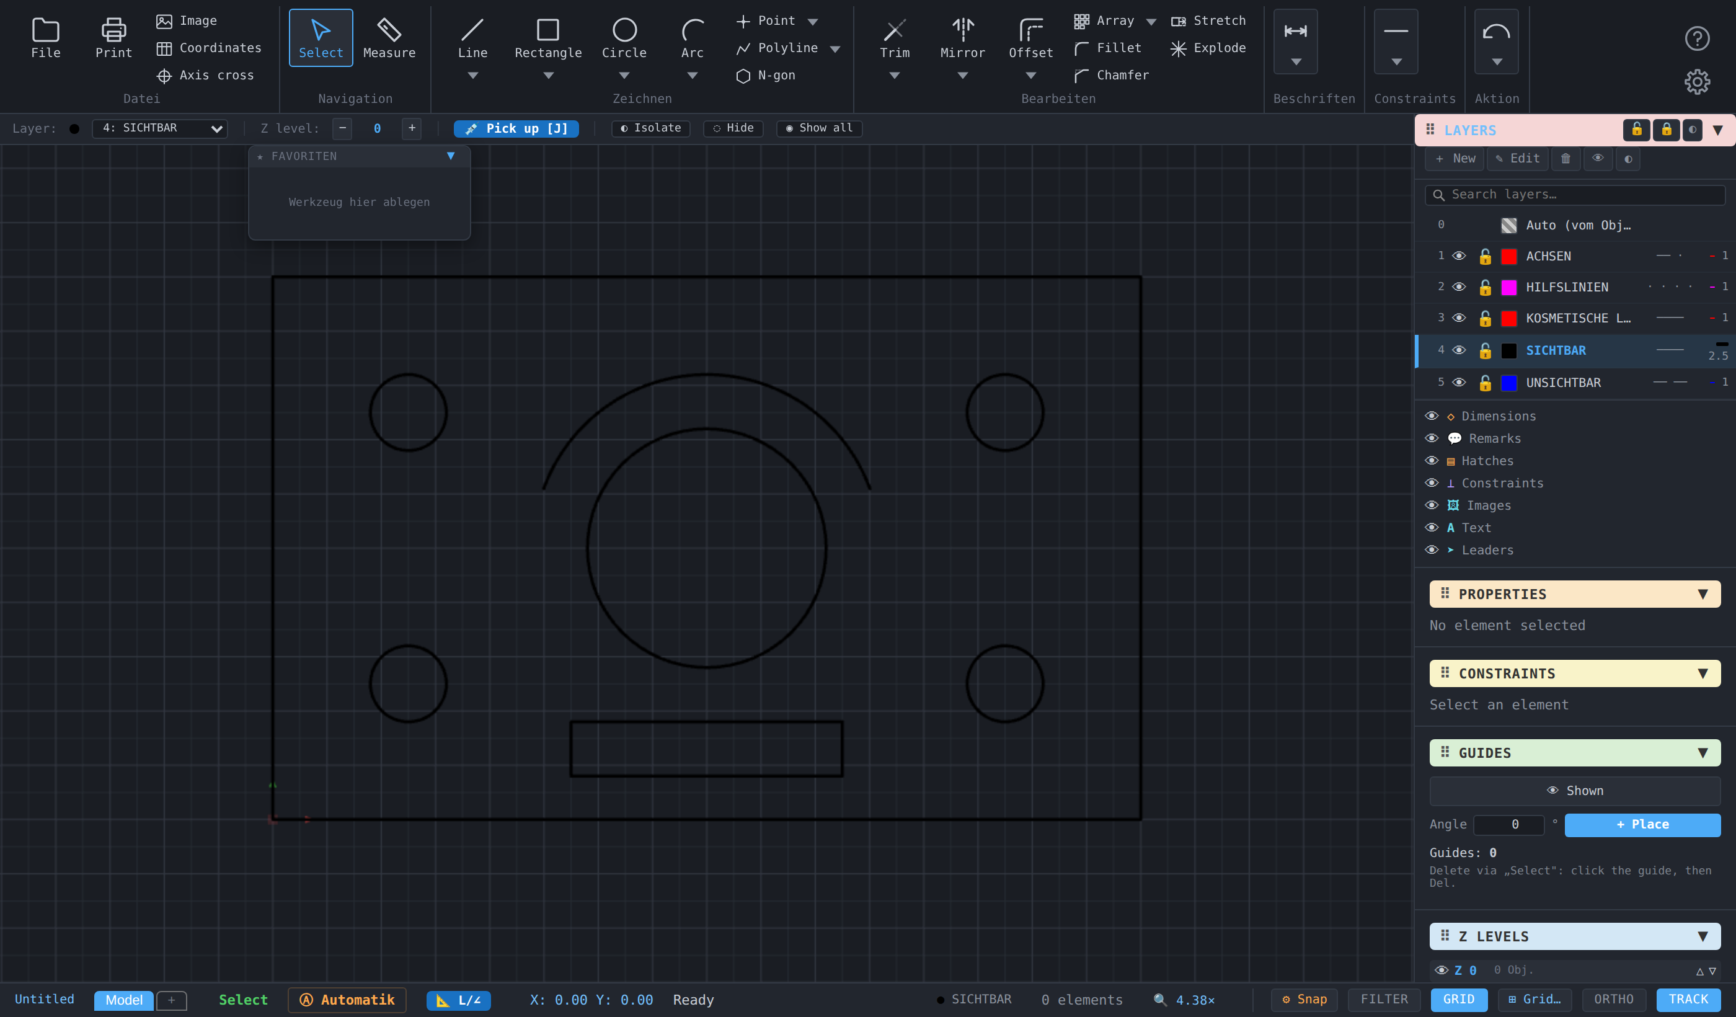This screenshot has width=1736, height=1017.
Task: Toggle lock on the UNSICHTBAR layer
Action: click(1484, 383)
